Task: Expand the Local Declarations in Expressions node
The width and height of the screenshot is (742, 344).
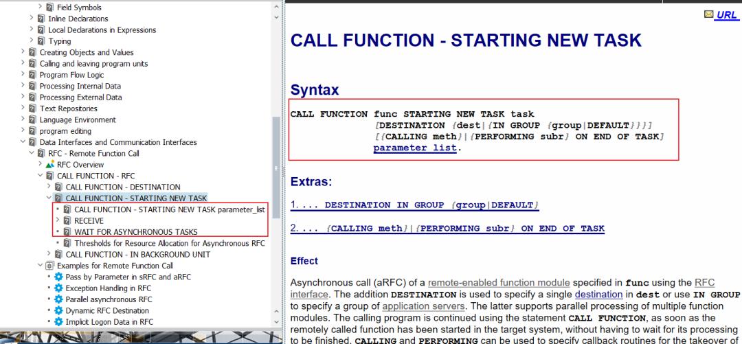Action: [x=31, y=30]
